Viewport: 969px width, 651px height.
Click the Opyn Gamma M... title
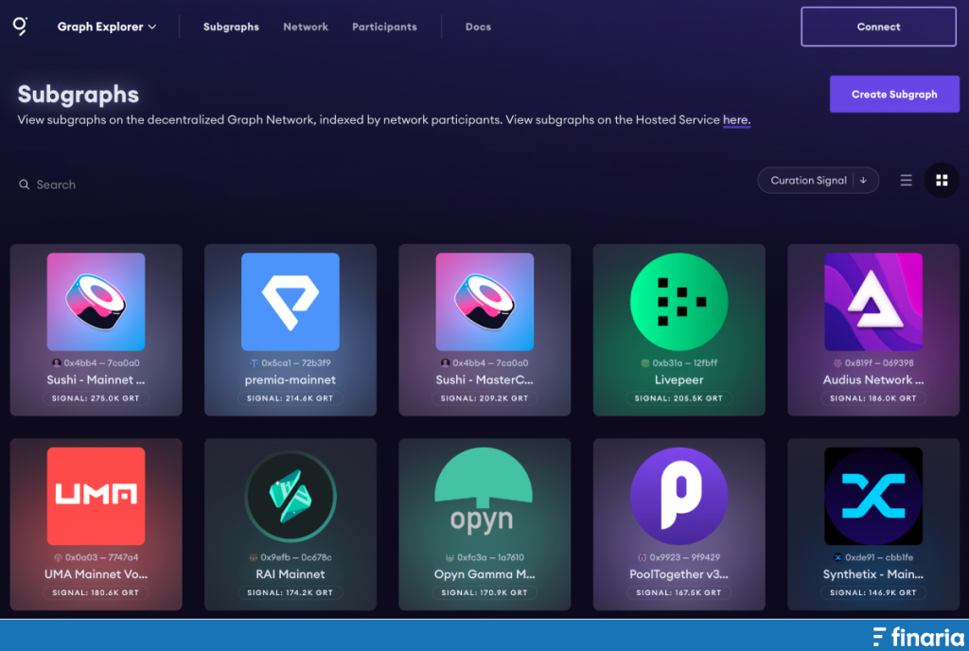coord(484,573)
